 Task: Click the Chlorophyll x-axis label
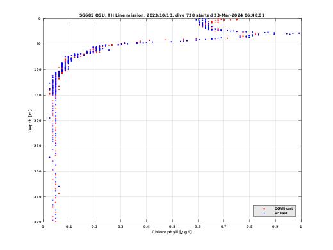pyautogui.click(x=172, y=232)
